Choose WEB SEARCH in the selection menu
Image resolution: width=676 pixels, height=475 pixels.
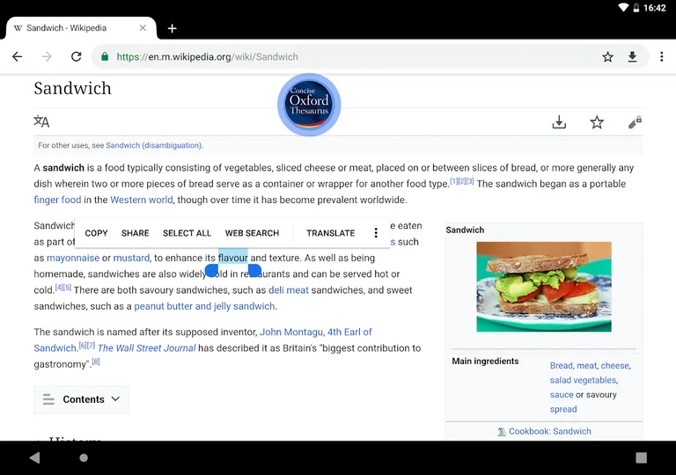click(x=252, y=233)
